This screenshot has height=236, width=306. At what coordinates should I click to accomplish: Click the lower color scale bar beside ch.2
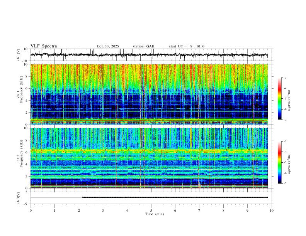279,162
